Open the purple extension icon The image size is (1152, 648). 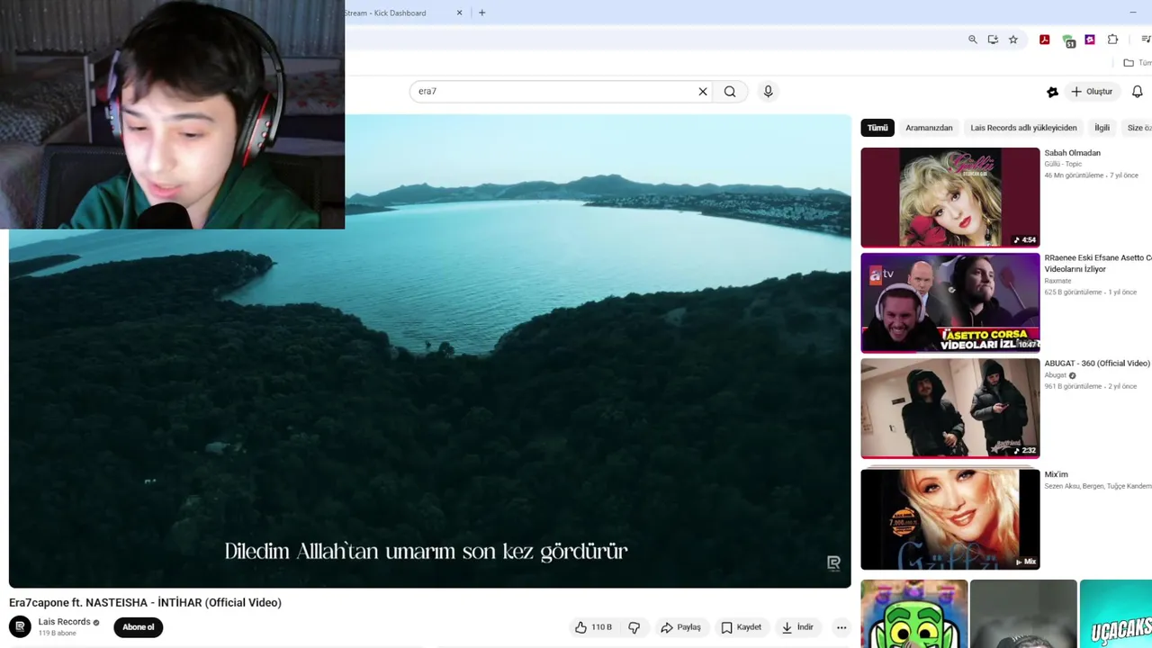(1089, 40)
